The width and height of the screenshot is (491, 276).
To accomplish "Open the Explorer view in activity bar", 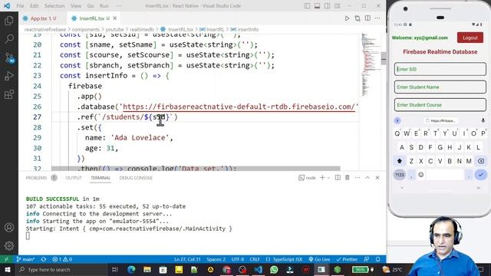I will click(9, 21).
